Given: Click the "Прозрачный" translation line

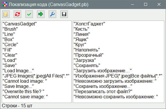Looking at the screenshot, I should (x=89, y=55).
